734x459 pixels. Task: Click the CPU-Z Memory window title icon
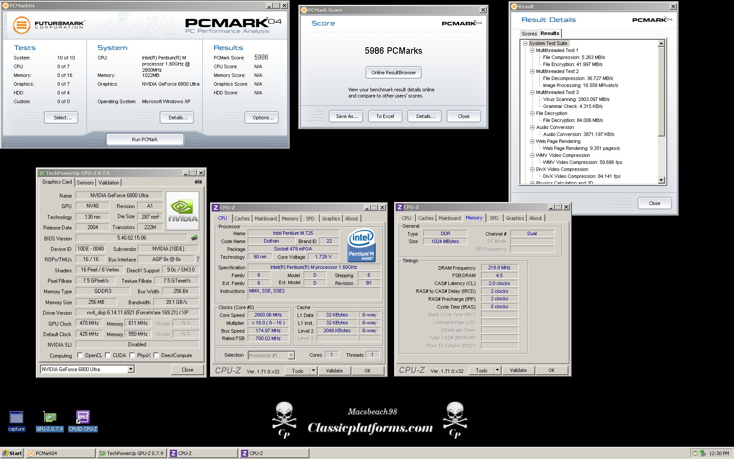click(400, 207)
